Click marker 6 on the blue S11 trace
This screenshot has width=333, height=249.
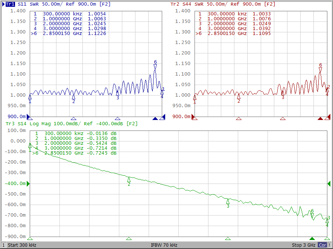(x=155, y=67)
